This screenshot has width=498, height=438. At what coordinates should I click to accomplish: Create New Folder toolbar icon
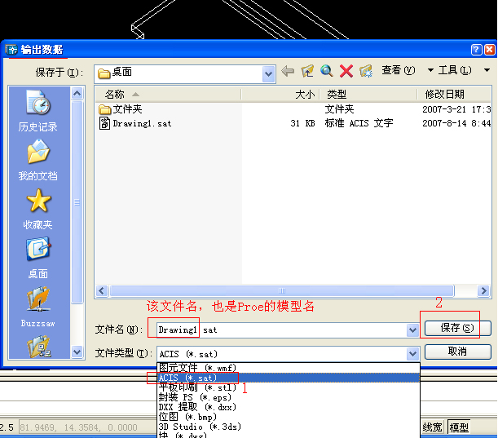coord(366,71)
